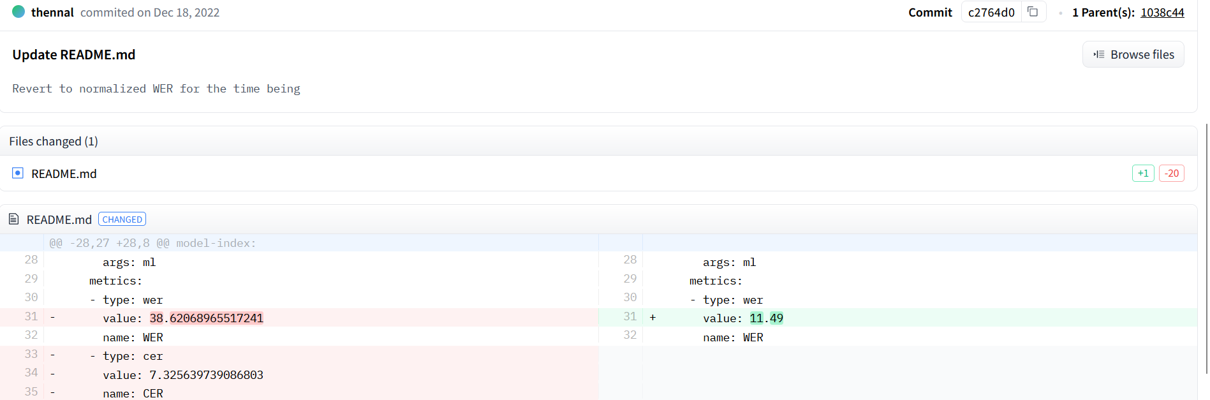Click the CHANGED status badge
This screenshot has width=1210, height=400.
[122, 219]
